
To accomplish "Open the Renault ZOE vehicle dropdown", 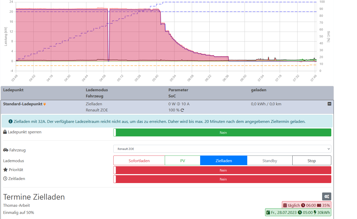I will click(x=222, y=149).
